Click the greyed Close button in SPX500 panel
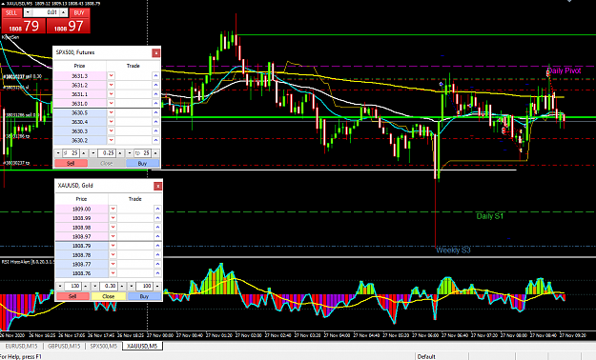596x360 pixels. click(107, 163)
